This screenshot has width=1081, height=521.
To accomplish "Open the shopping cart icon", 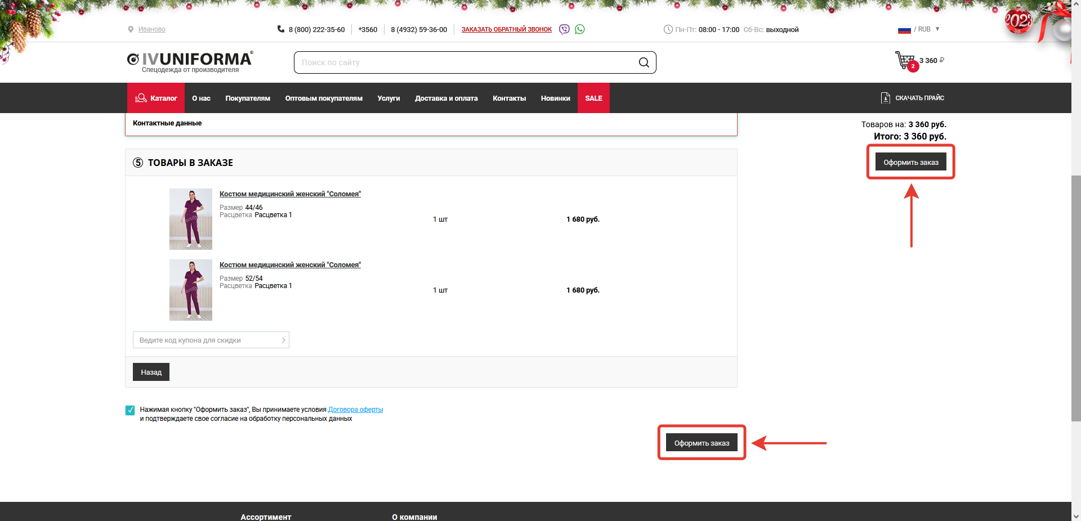I will [x=905, y=60].
